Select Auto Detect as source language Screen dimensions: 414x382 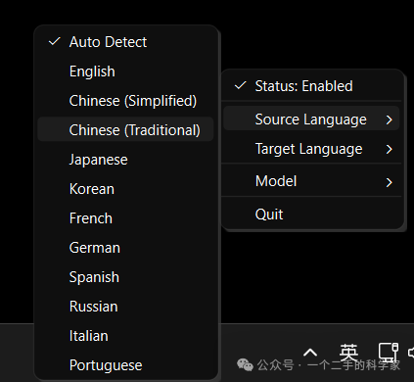pos(125,42)
